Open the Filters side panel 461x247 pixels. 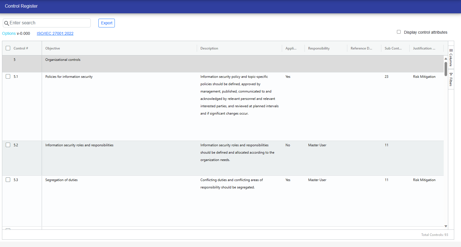click(451, 80)
